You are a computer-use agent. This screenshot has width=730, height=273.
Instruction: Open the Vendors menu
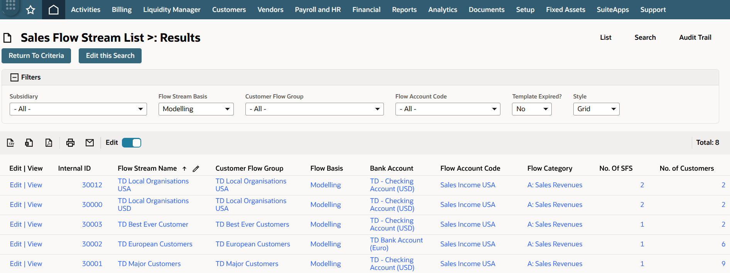pos(270,10)
